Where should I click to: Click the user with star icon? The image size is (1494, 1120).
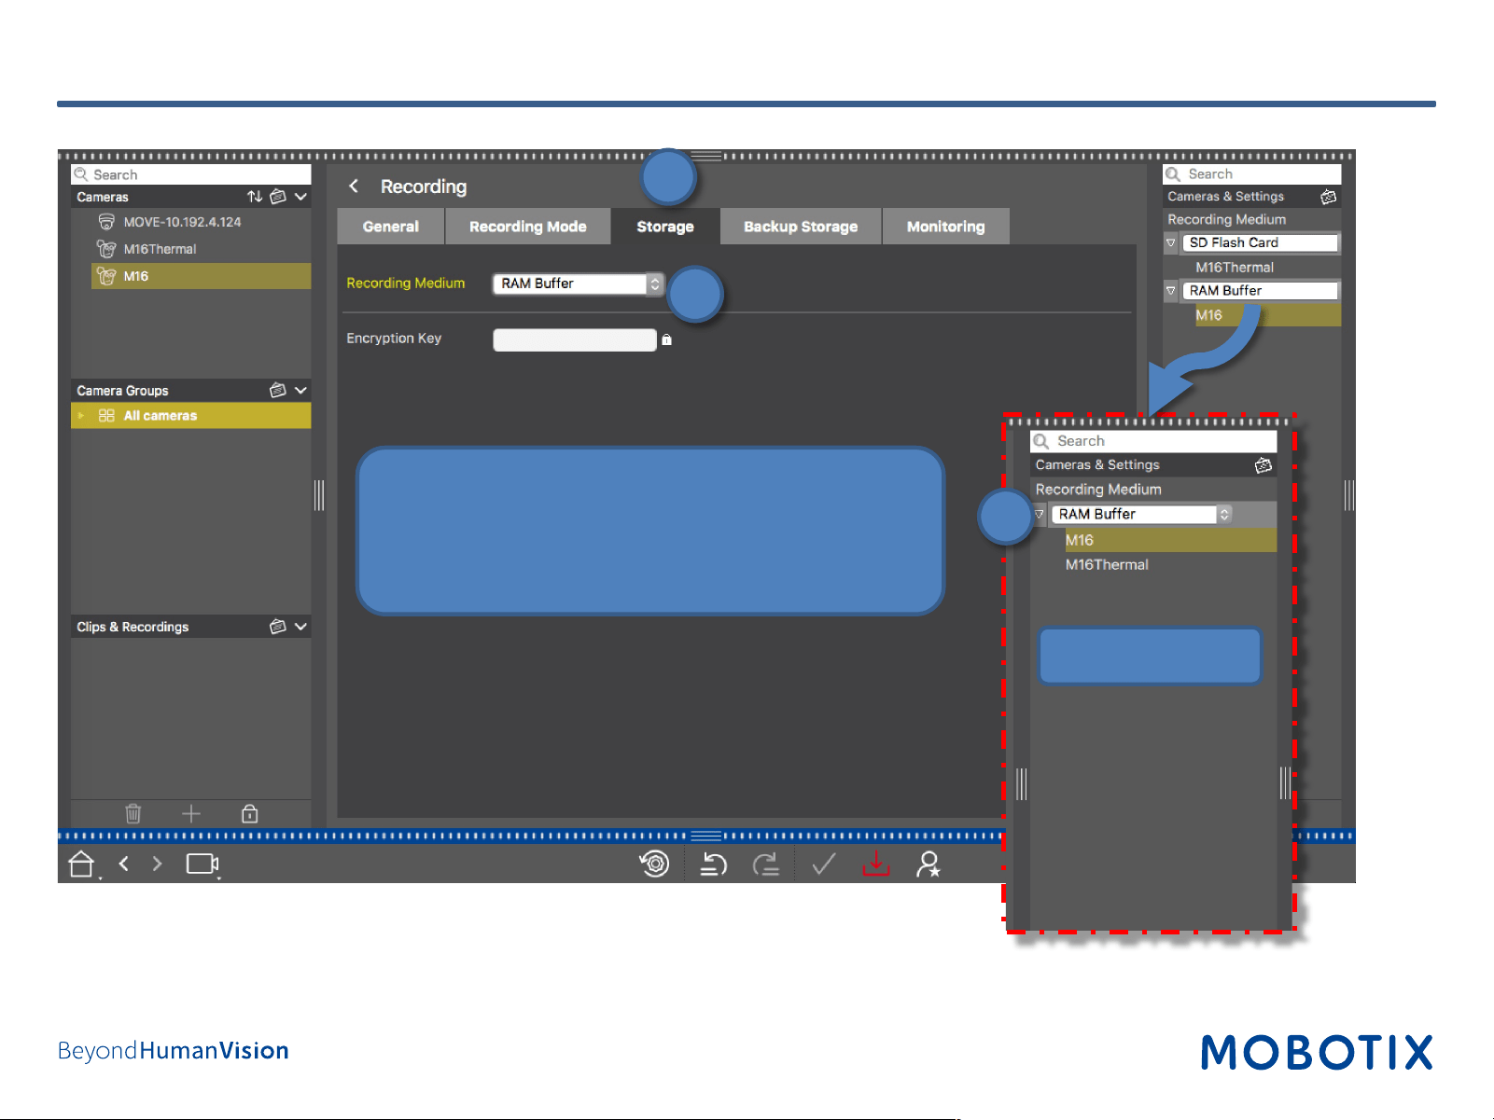[928, 864]
